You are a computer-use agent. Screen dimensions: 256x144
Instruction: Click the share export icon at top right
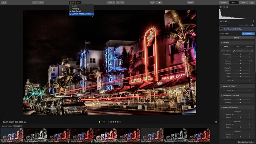(x=252, y=3)
